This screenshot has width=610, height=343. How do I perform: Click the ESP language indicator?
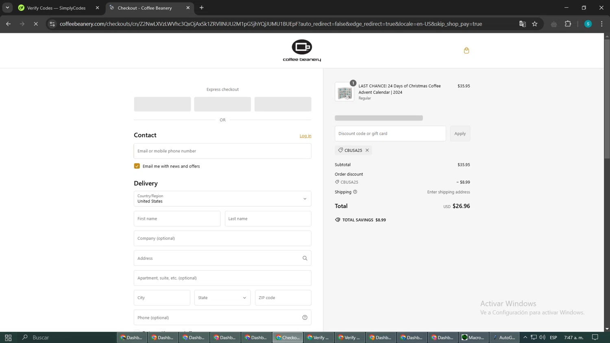[553, 337]
